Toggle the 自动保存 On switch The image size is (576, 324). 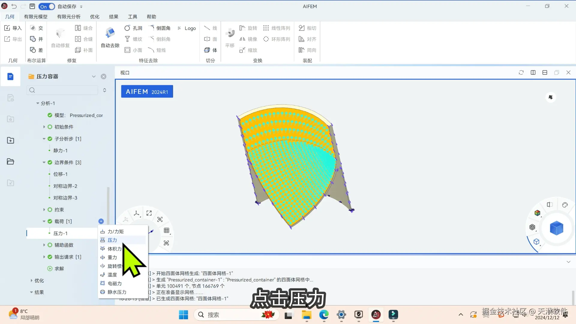click(47, 6)
